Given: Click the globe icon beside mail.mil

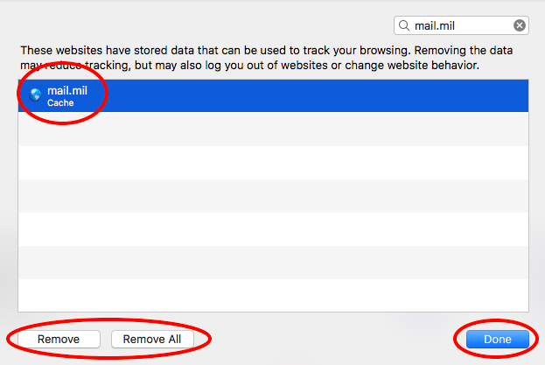Looking at the screenshot, I should 36,95.
